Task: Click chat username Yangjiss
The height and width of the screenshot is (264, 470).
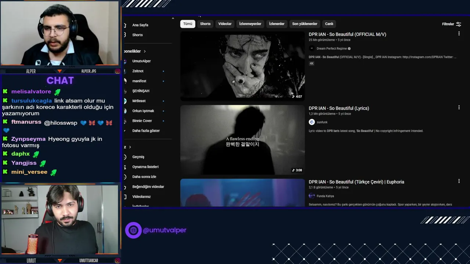Action: [x=24, y=163]
